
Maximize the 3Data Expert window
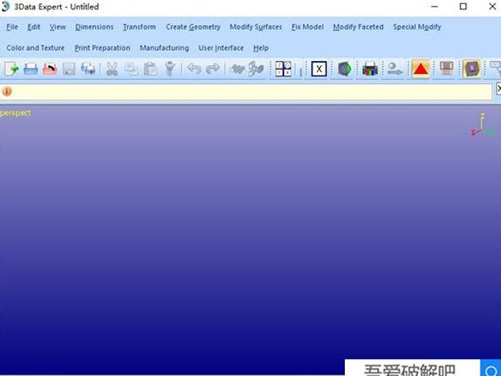click(463, 7)
